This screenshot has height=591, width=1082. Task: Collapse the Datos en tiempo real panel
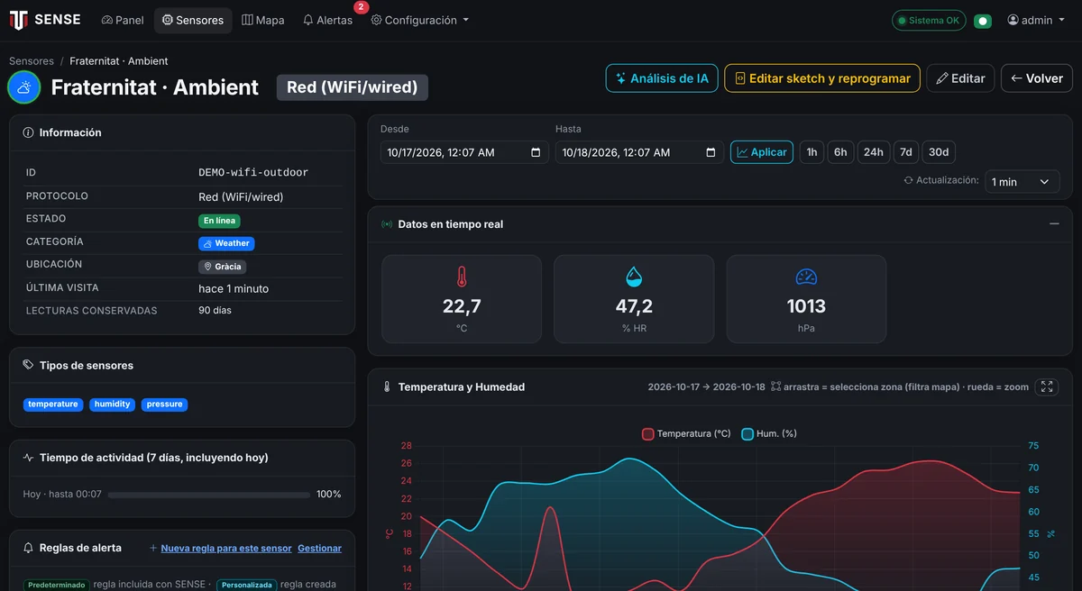click(1054, 223)
